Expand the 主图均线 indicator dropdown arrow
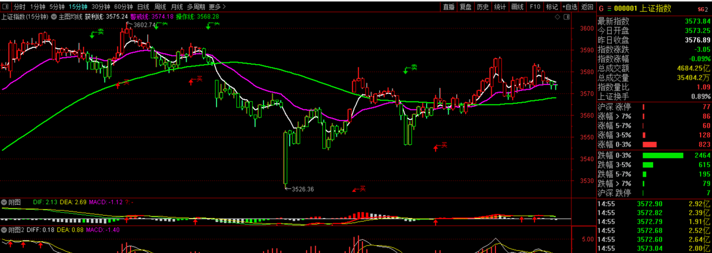 pos(53,17)
